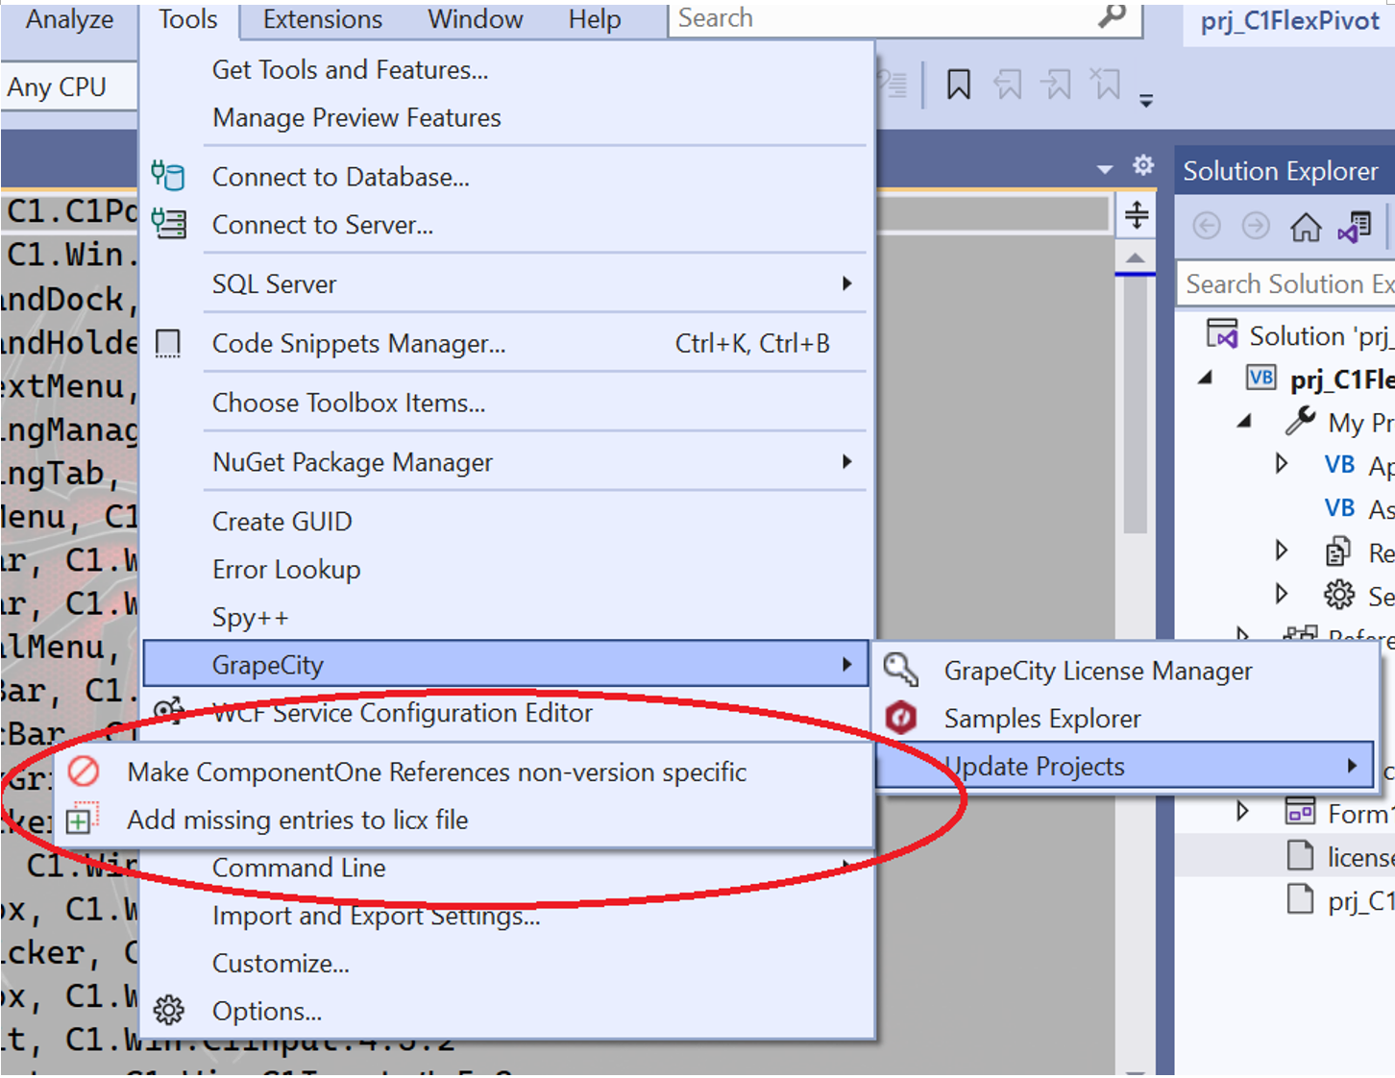
Task: Expand the Re resources node
Action: (x=1281, y=551)
